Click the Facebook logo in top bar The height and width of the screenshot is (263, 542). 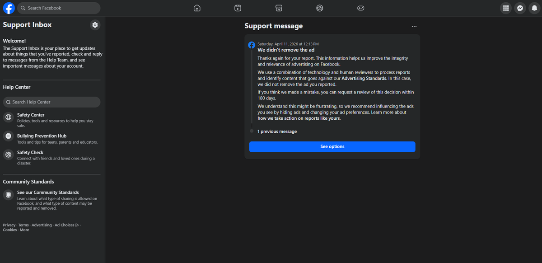pos(9,8)
